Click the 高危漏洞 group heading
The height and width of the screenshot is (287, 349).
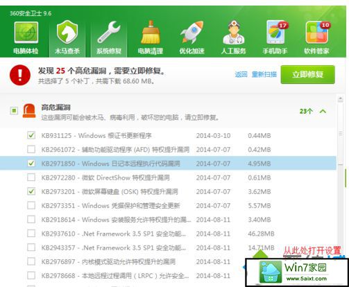(56, 107)
